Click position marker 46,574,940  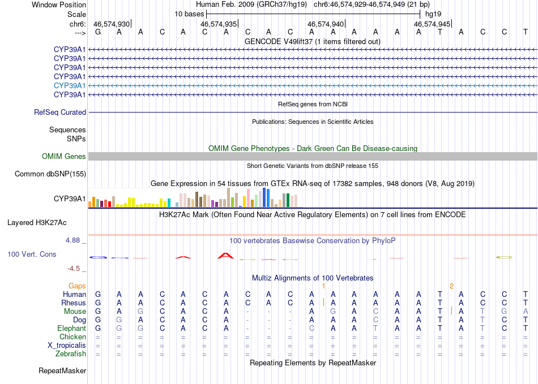click(326, 24)
